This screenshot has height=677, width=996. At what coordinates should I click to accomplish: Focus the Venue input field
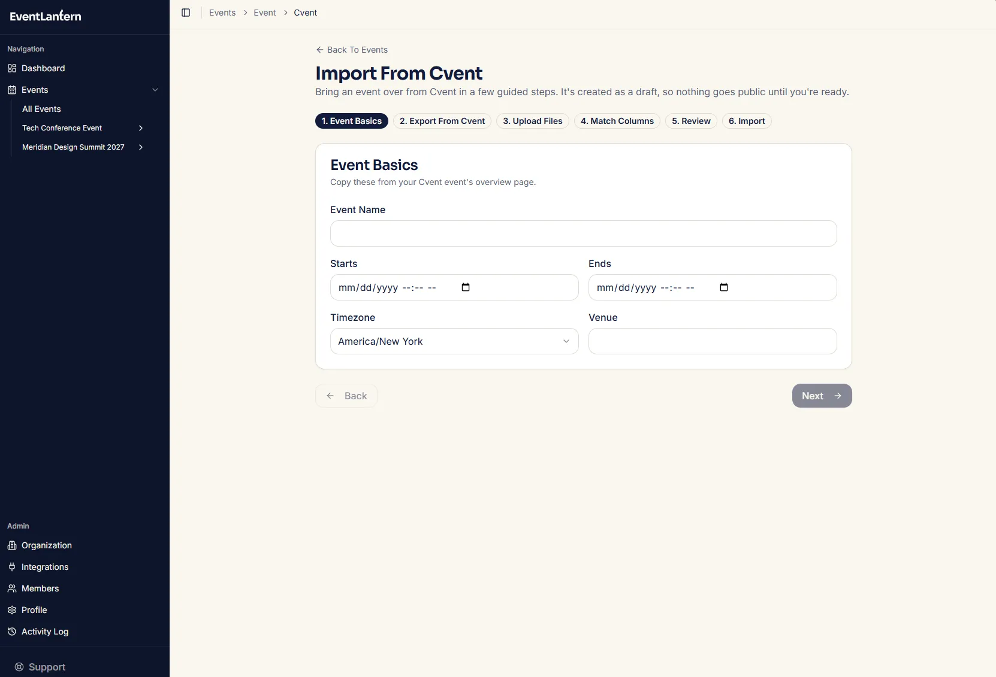[x=713, y=341]
